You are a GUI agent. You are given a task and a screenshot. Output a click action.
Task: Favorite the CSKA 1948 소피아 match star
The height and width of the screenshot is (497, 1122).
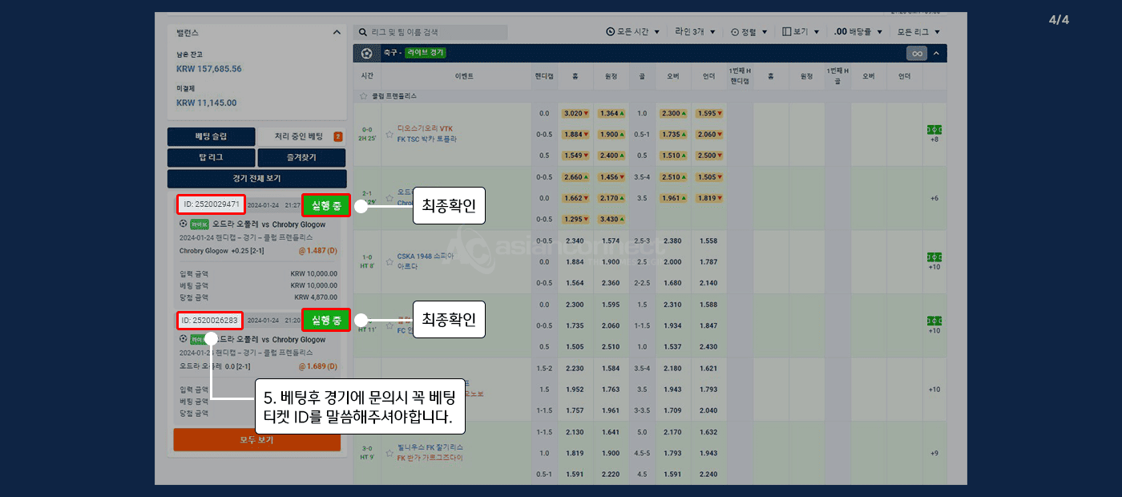389,261
